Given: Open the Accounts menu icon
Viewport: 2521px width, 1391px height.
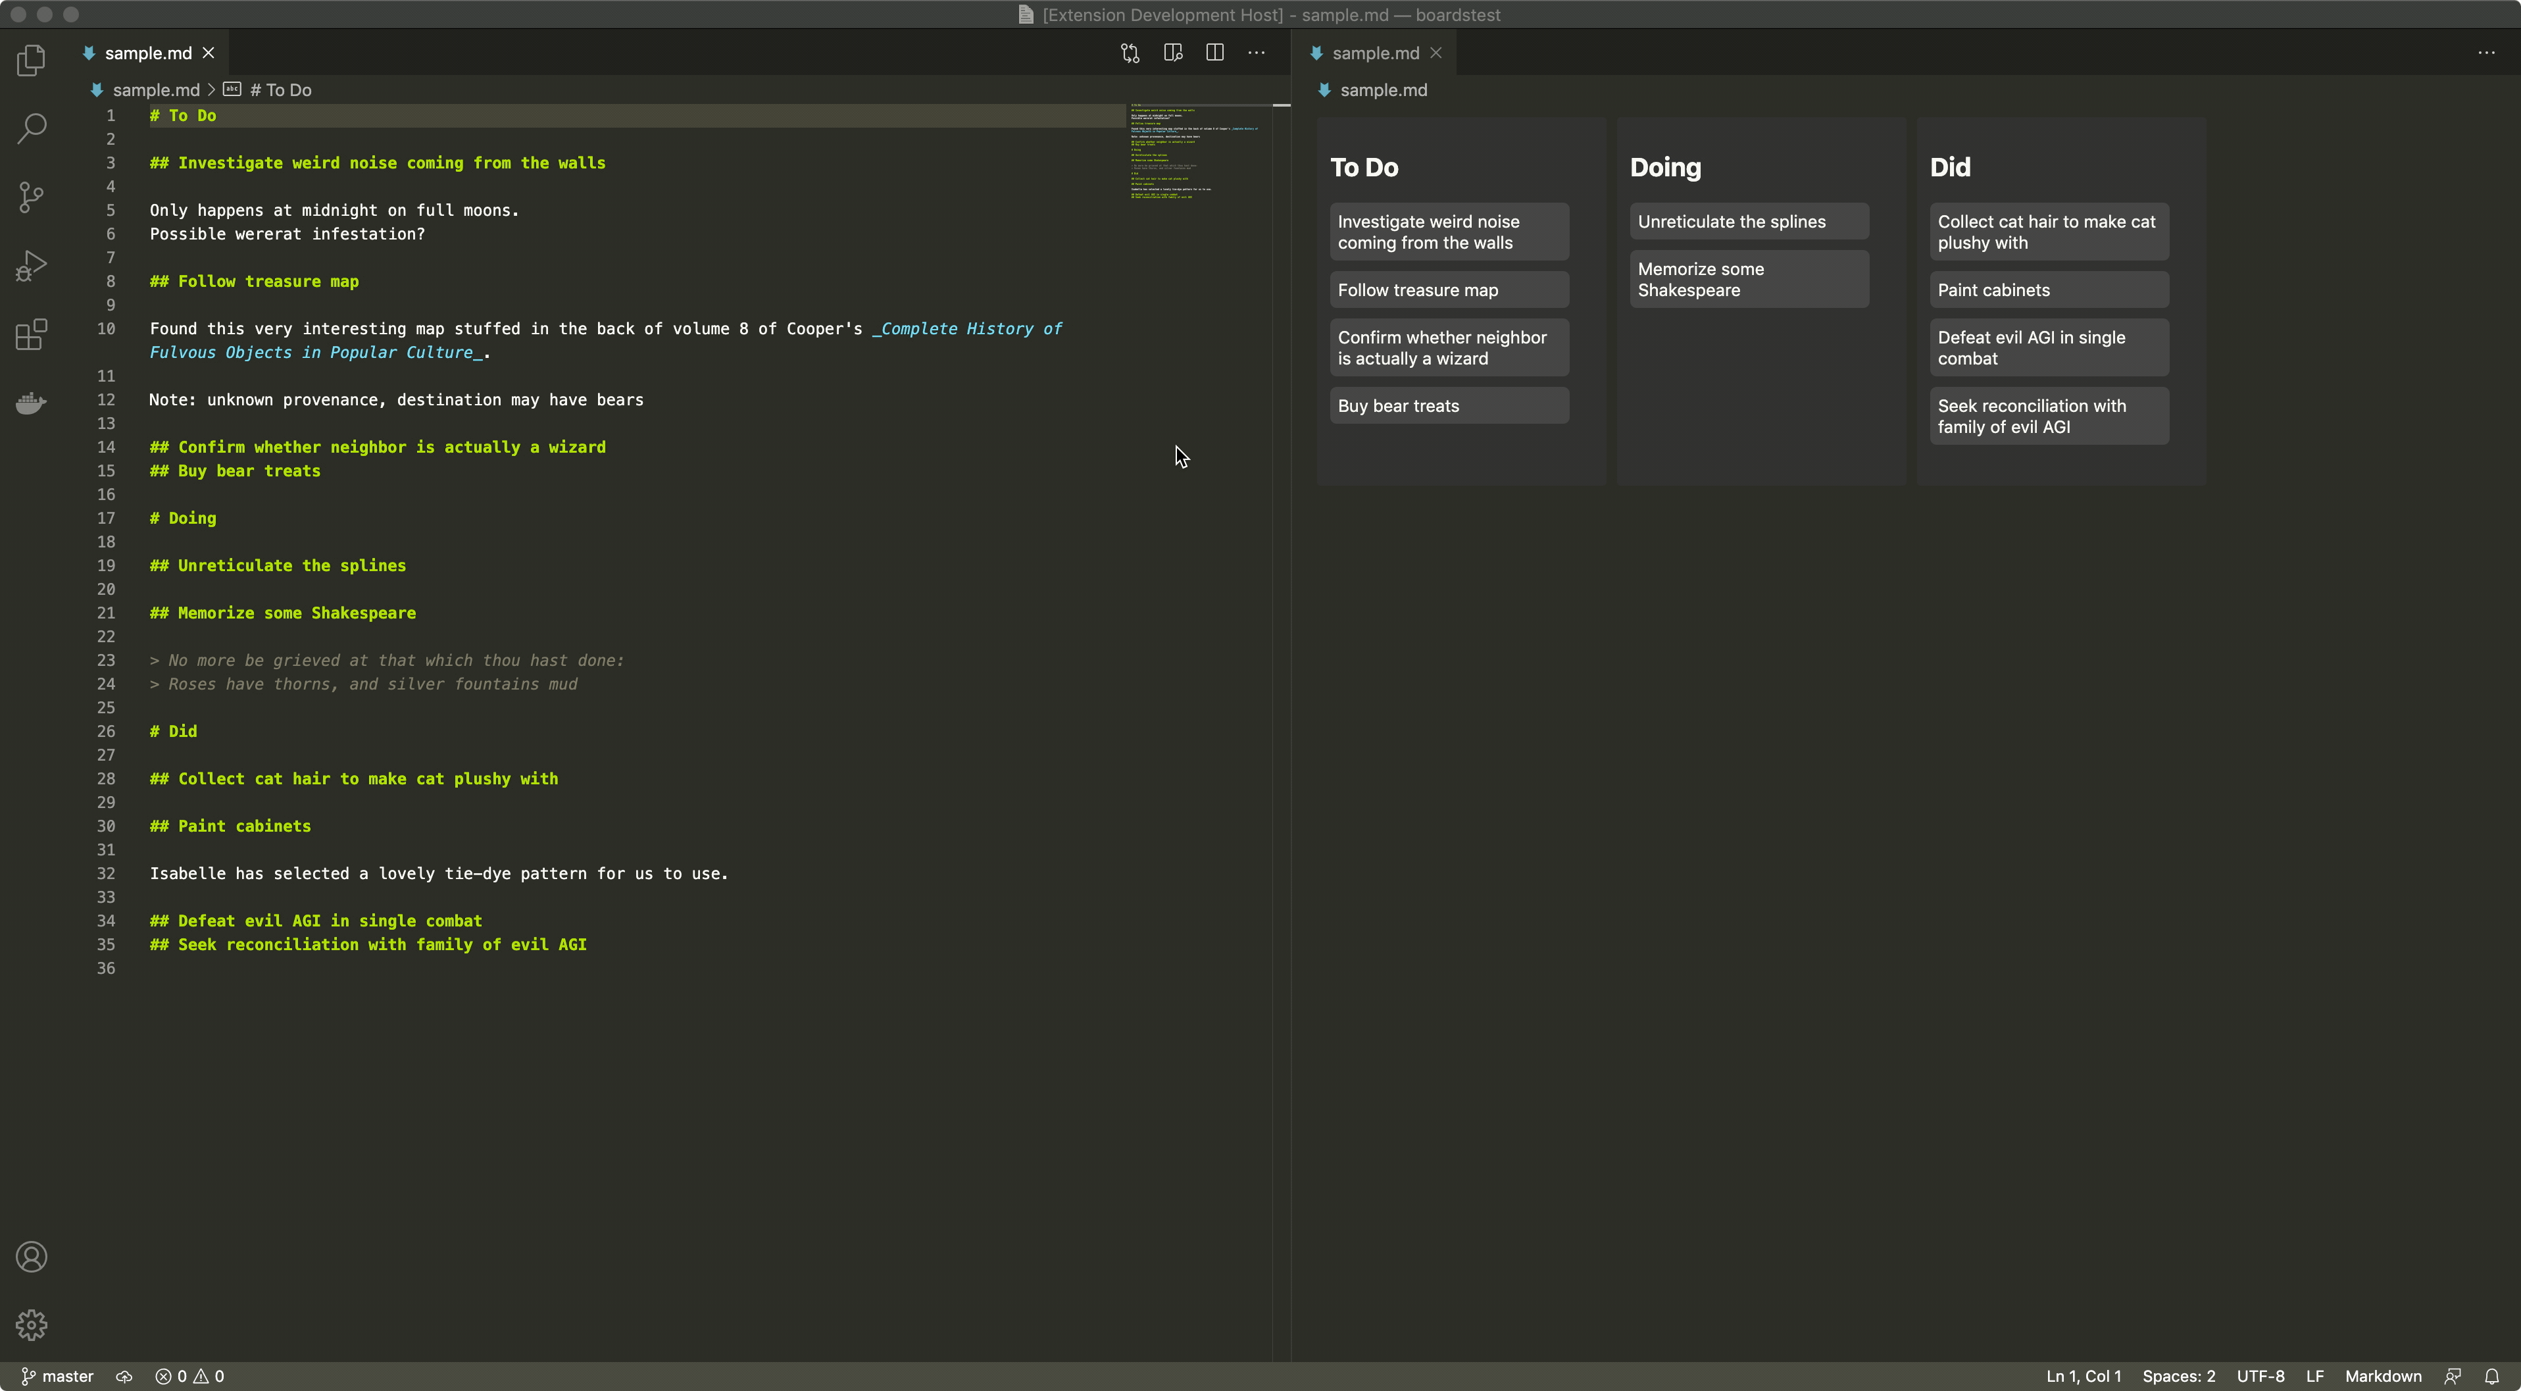Looking at the screenshot, I should (x=32, y=1256).
